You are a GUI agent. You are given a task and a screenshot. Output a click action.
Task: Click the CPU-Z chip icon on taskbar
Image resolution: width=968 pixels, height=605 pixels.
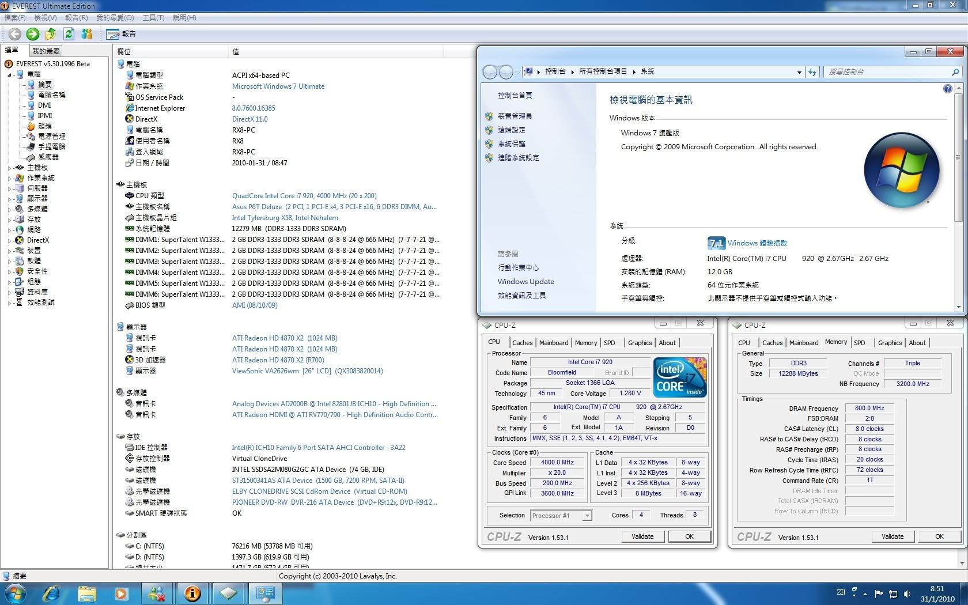(x=228, y=593)
